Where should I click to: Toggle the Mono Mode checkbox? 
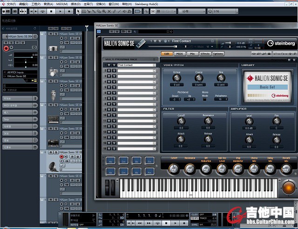(204, 99)
